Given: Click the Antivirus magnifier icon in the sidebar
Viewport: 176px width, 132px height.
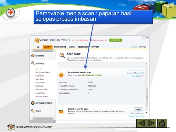Looking at the screenshot, I should tap(33, 63).
